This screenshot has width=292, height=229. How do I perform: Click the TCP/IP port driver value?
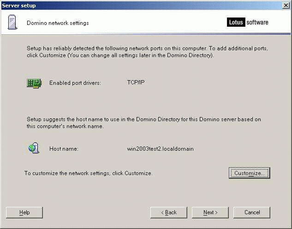[136, 82]
